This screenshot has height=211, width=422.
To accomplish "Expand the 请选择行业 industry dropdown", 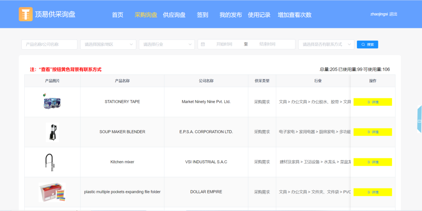I will tap(167, 44).
